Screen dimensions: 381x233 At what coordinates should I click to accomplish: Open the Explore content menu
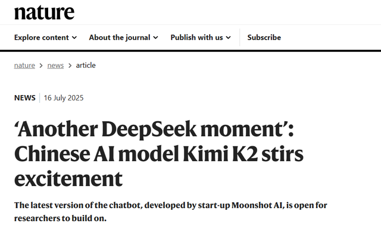(45, 37)
